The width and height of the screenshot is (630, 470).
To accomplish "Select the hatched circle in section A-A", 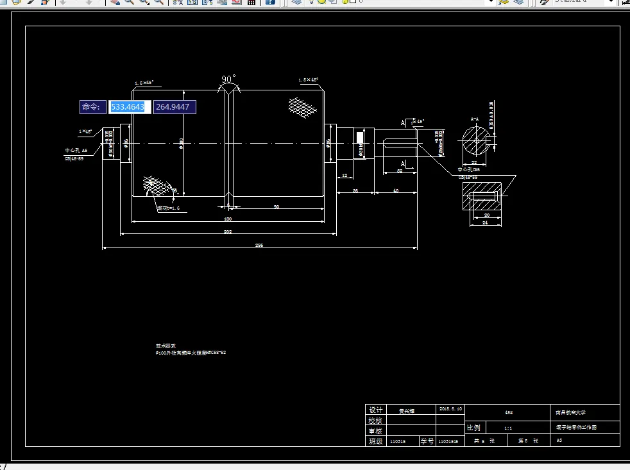I will tap(477, 140).
